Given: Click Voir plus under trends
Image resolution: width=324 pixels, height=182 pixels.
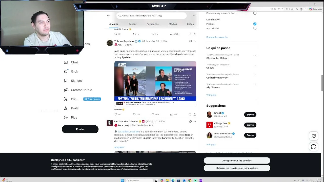Looking at the screenshot, I should [x=211, y=95].
